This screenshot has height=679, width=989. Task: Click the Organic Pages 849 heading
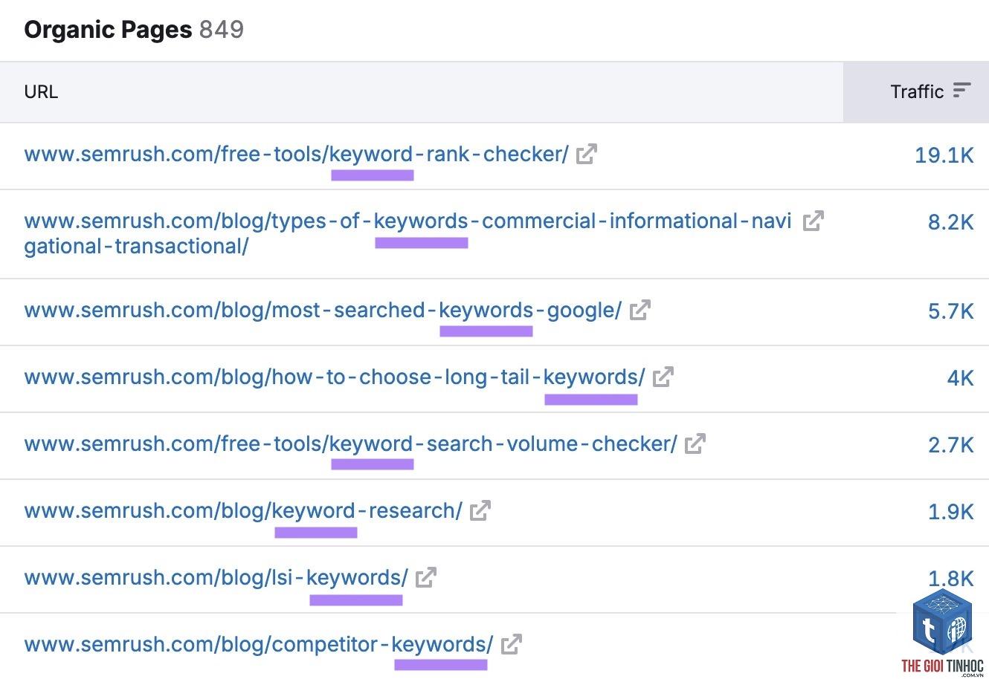pyautogui.click(x=134, y=30)
